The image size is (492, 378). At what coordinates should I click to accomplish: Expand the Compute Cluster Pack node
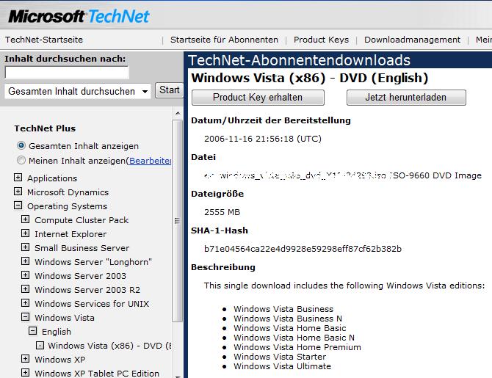(26, 219)
